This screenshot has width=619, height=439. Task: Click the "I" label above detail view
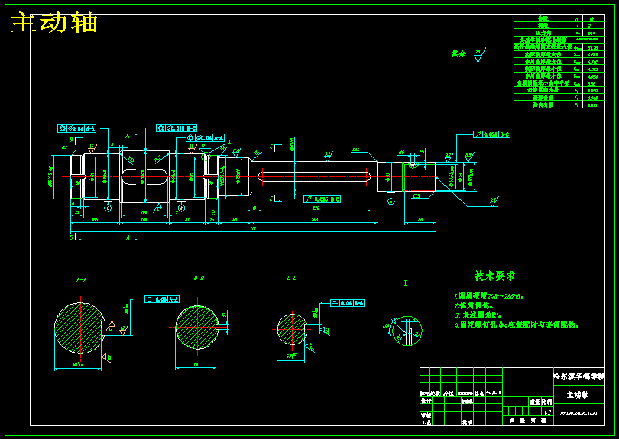406,282
